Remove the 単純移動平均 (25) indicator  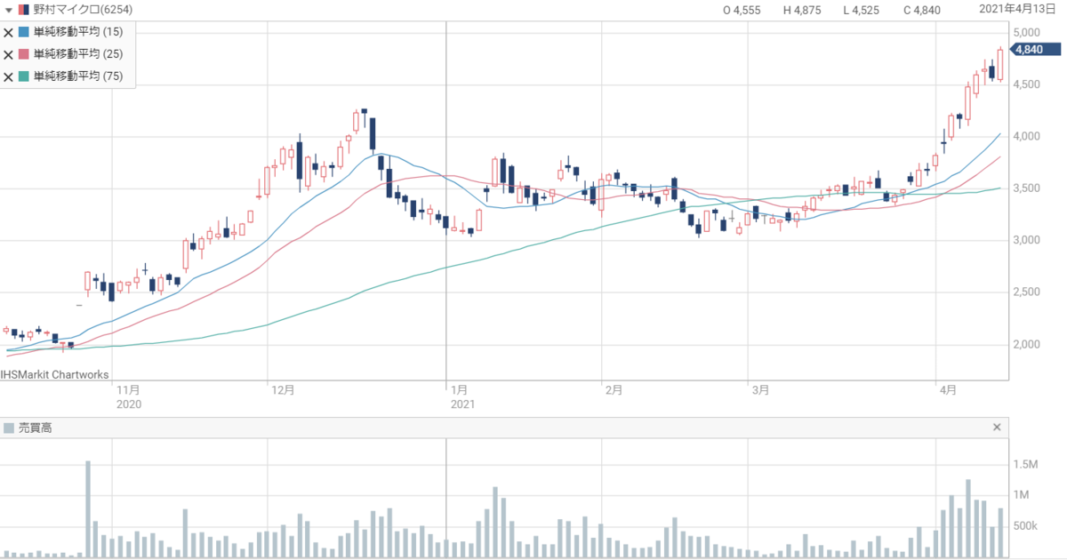pyautogui.click(x=9, y=54)
